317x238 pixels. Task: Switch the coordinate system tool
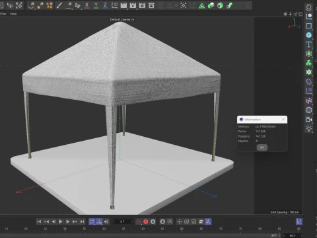pos(114,5)
